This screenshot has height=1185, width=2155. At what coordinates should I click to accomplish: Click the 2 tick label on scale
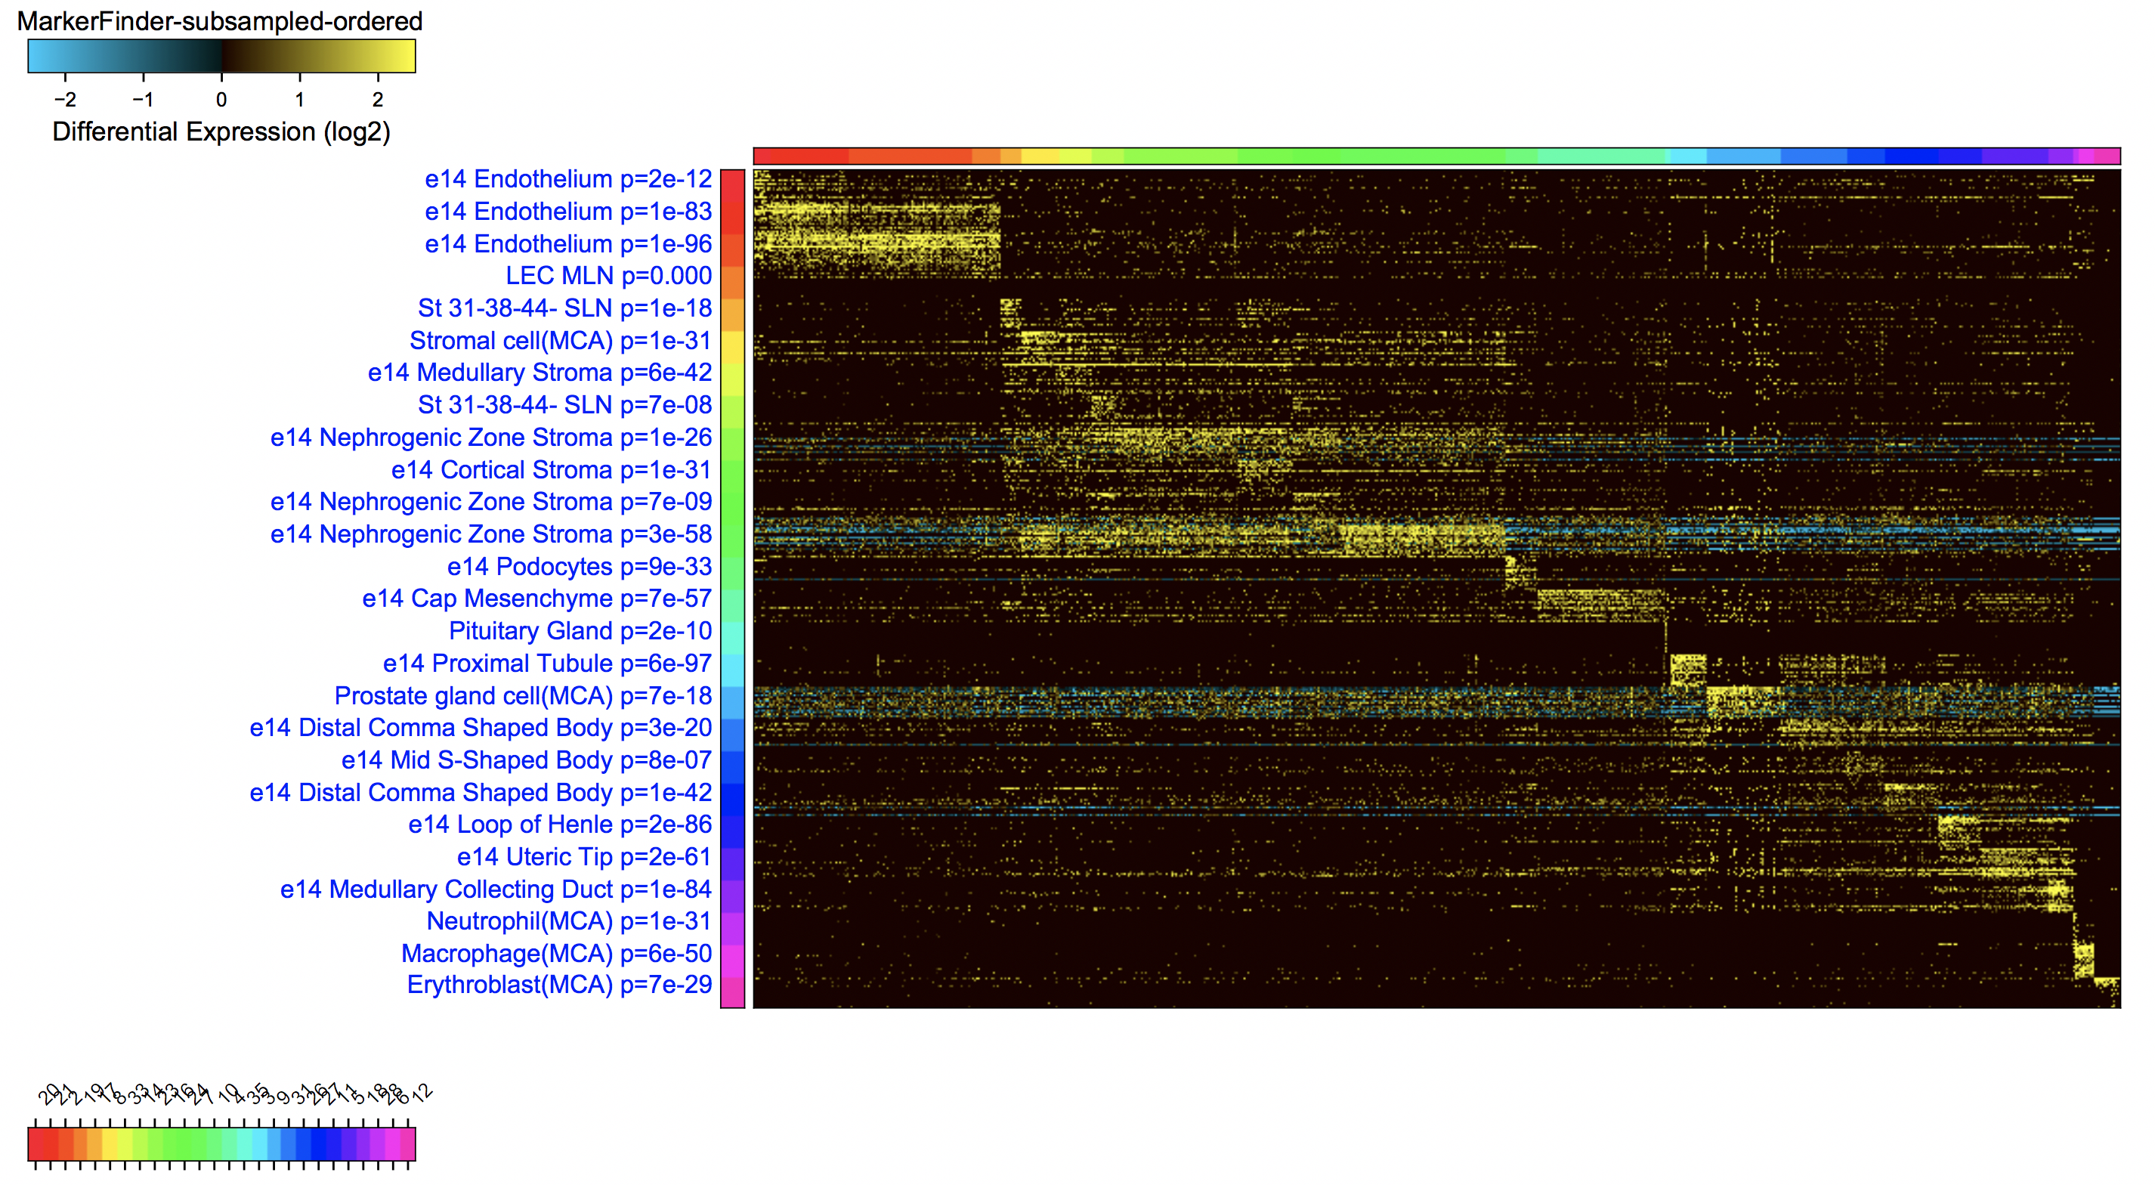click(x=377, y=100)
